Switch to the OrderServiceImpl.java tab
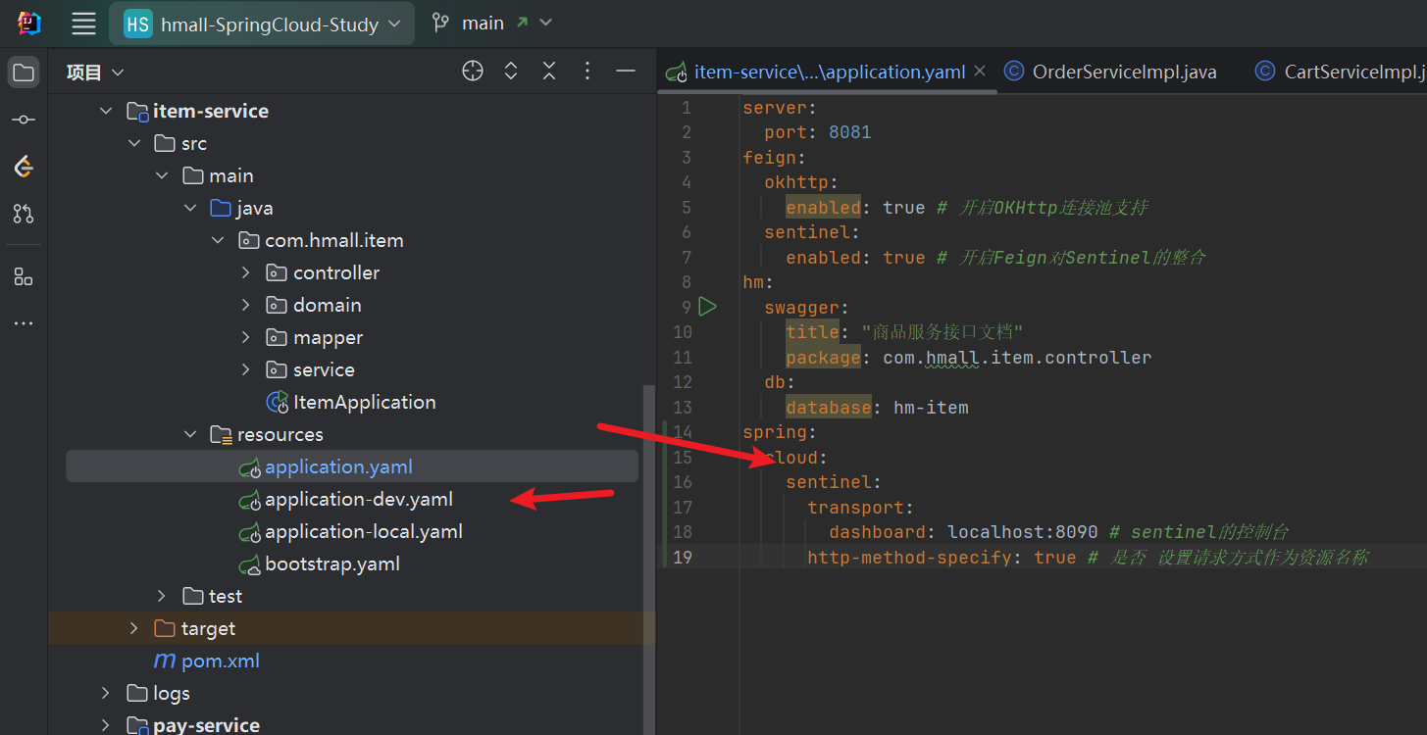This screenshot has width=1427, height=735. coord(1123,72)
